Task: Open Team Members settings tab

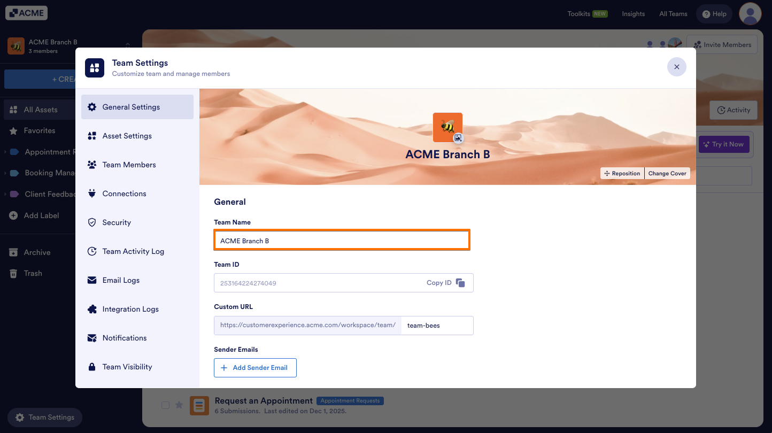Action: coord(137,165)
